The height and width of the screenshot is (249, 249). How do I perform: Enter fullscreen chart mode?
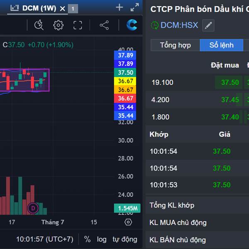tap(78, 25)
